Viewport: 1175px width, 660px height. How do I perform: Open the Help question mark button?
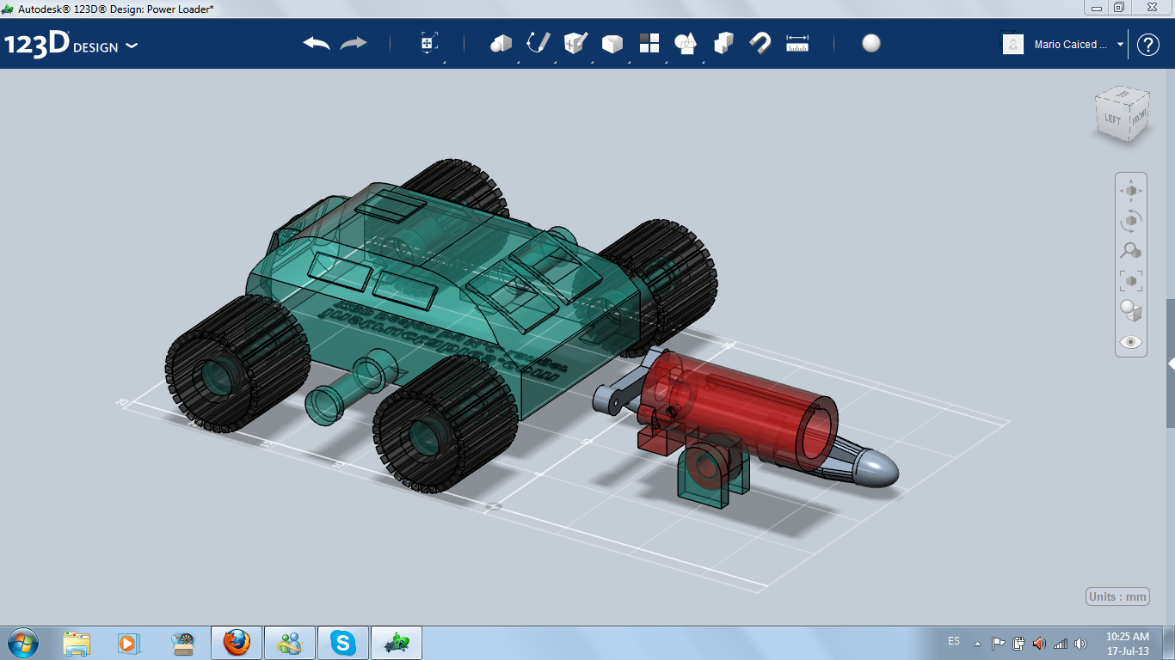click(x=1148, y=45)
